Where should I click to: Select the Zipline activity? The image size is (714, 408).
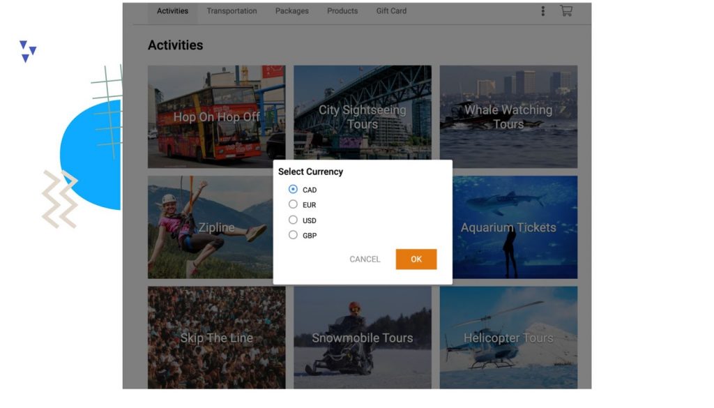(215, 227)
